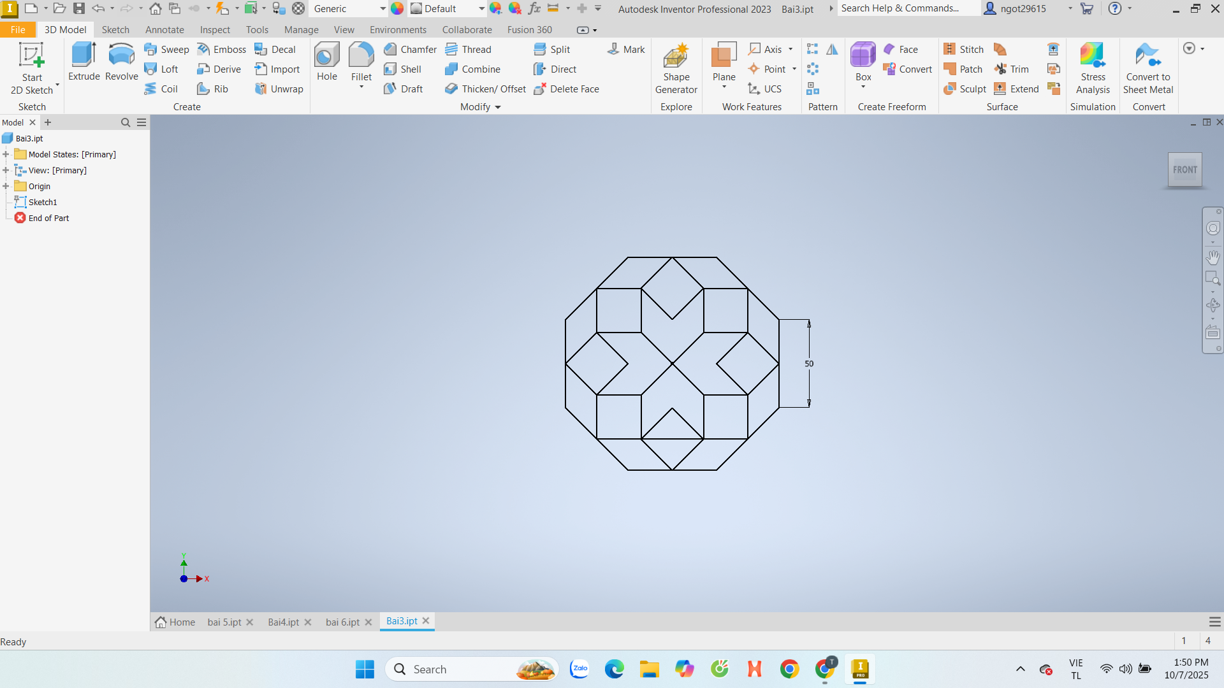Image resolution: width=1224 pixels, height=688 pixels.
Task: Click the File menu button
Action: point(18,29)
